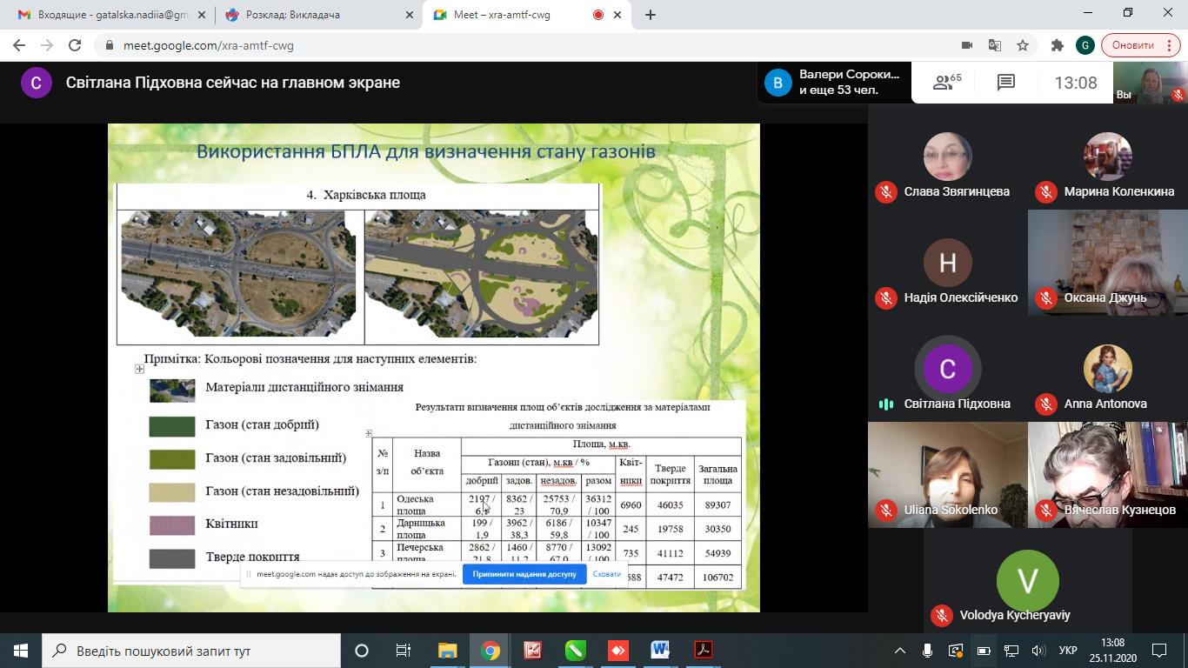
Task: Select Вячеслав Кузнецов video tile
Action: point(1107,475)
